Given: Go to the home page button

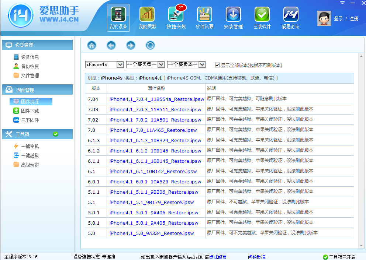Looking at the screenshot, I should (92, 45).
